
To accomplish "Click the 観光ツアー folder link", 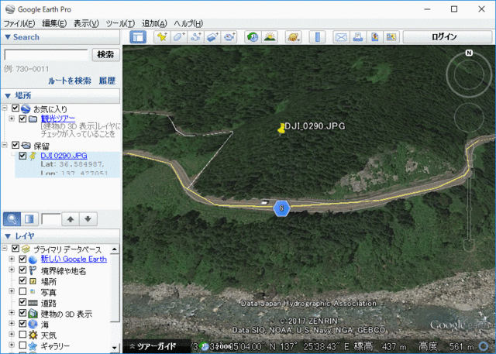I will tap(58, 119).
